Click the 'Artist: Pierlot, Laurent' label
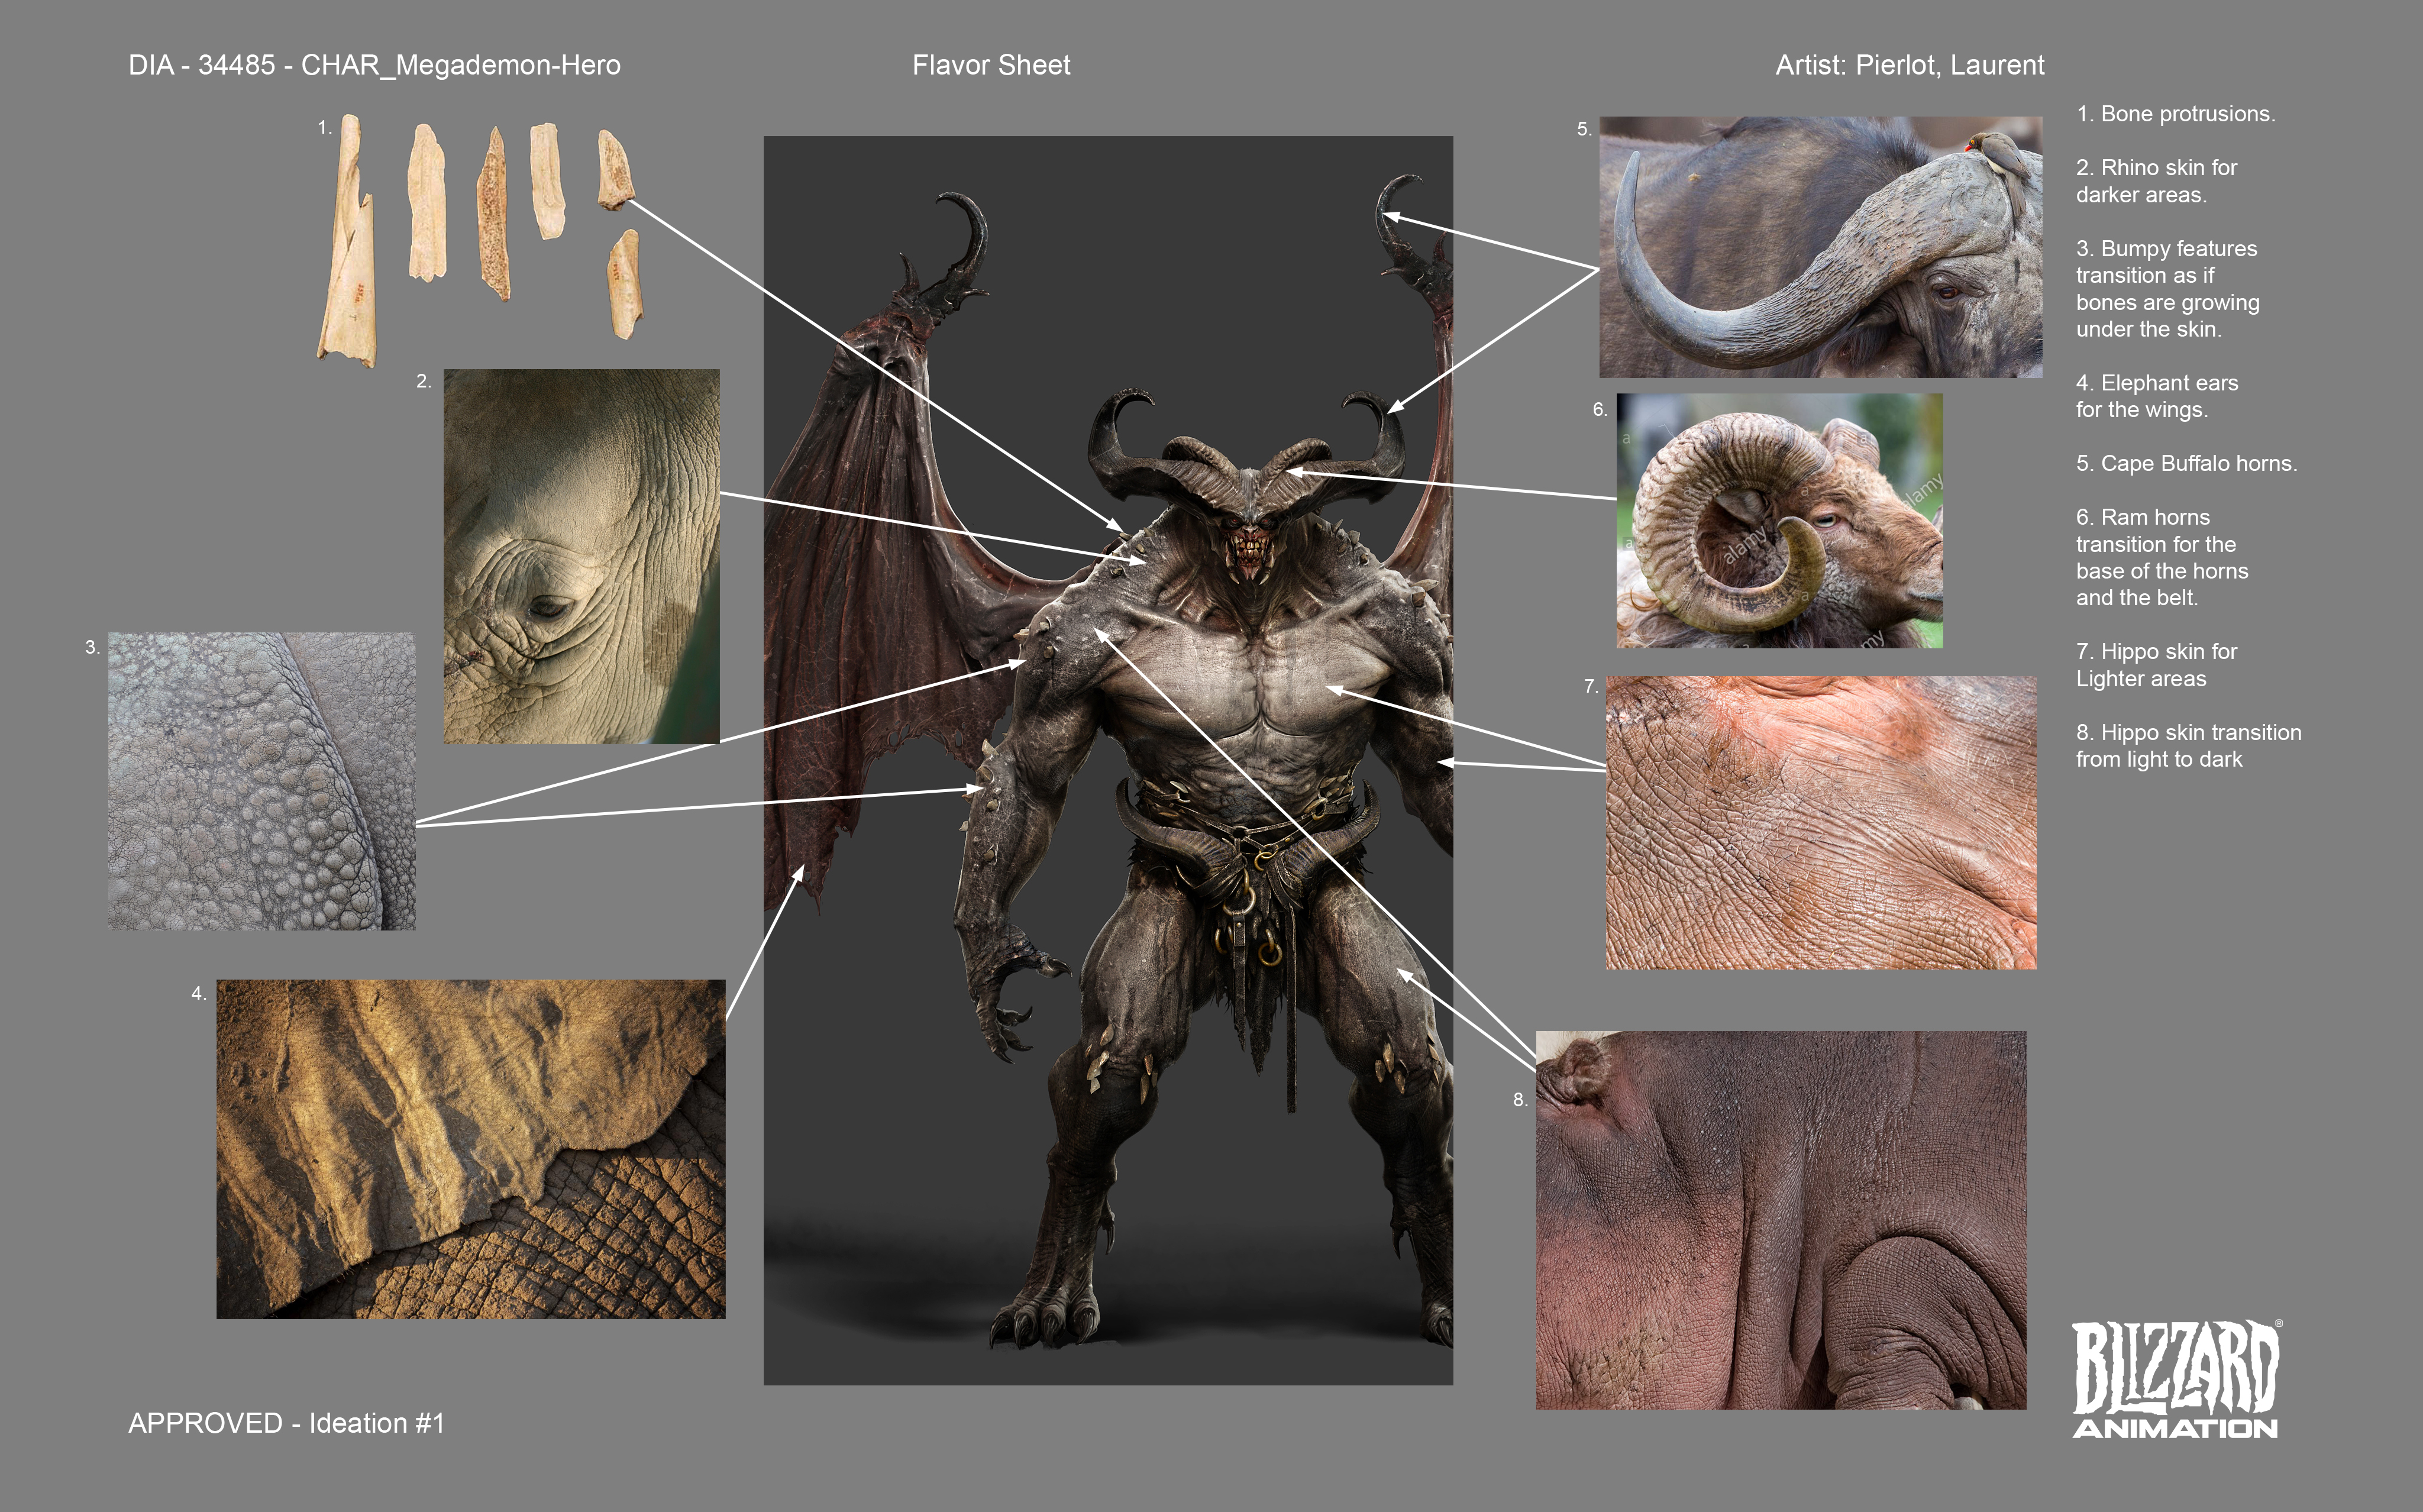The height and width of the screenshot is (1512, 2423). coord(1909,65)
